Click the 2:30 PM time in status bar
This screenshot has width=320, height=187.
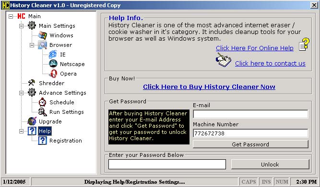[x=306, y=182]
